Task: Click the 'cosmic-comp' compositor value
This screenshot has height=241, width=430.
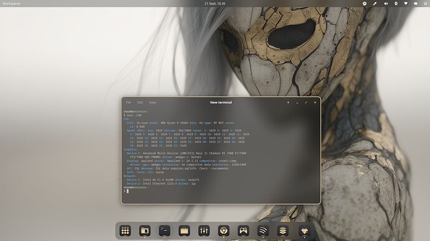Action: tap(227, 161)
